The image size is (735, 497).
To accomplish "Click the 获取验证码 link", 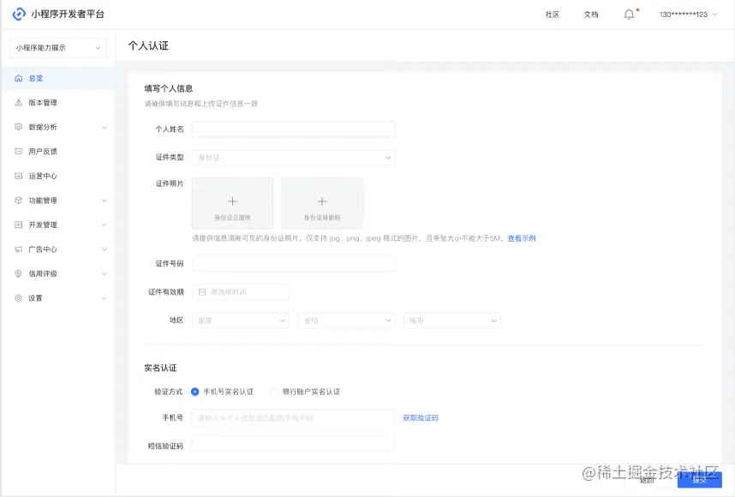I will (x=421, y=417).
